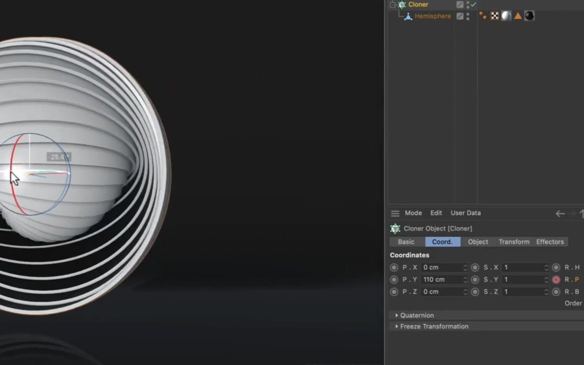Open the Mode menu in the Attribute Manager
The image size is (584, 365).
point(413,213)
